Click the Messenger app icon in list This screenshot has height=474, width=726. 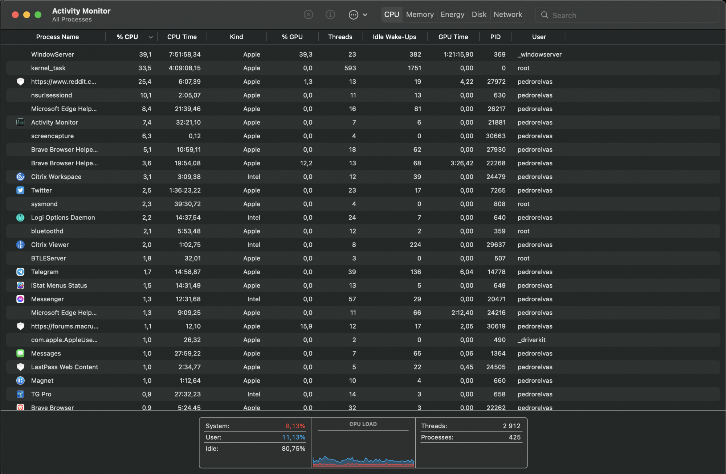pyautogui.click(x=20, y=299)
